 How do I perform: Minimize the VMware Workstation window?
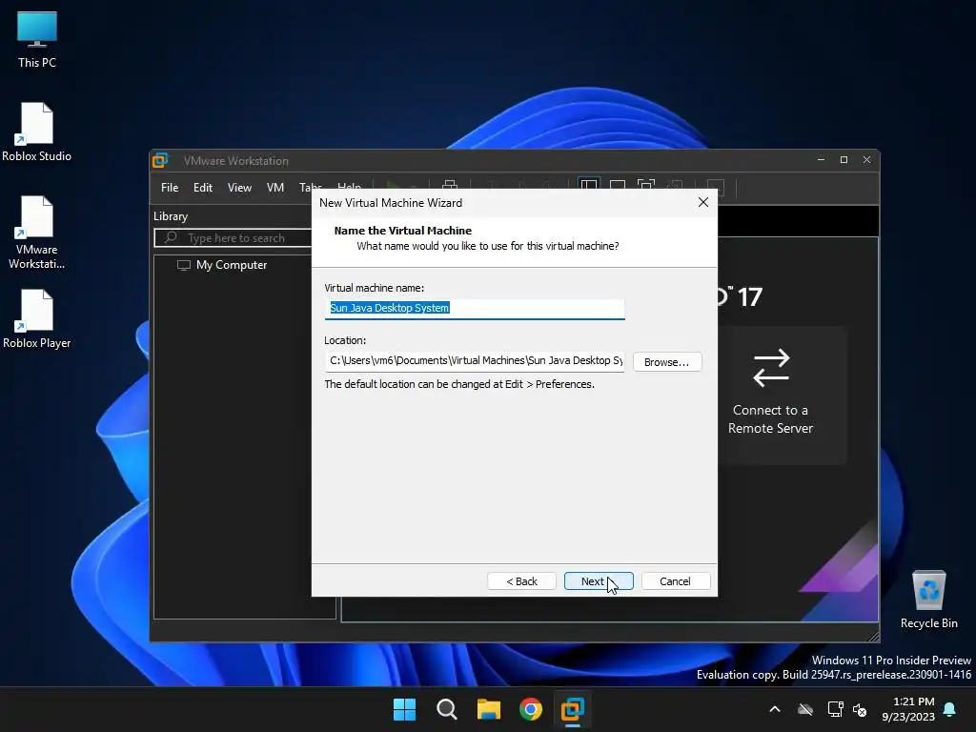click(821, 160)
